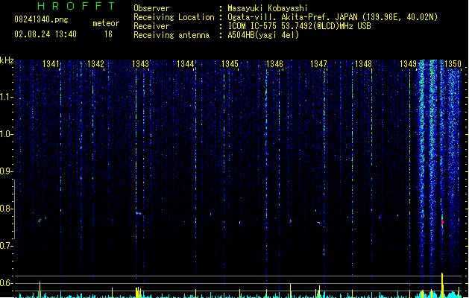Click the 1347 time marker

pyautogui.click(x=319, y=64)
